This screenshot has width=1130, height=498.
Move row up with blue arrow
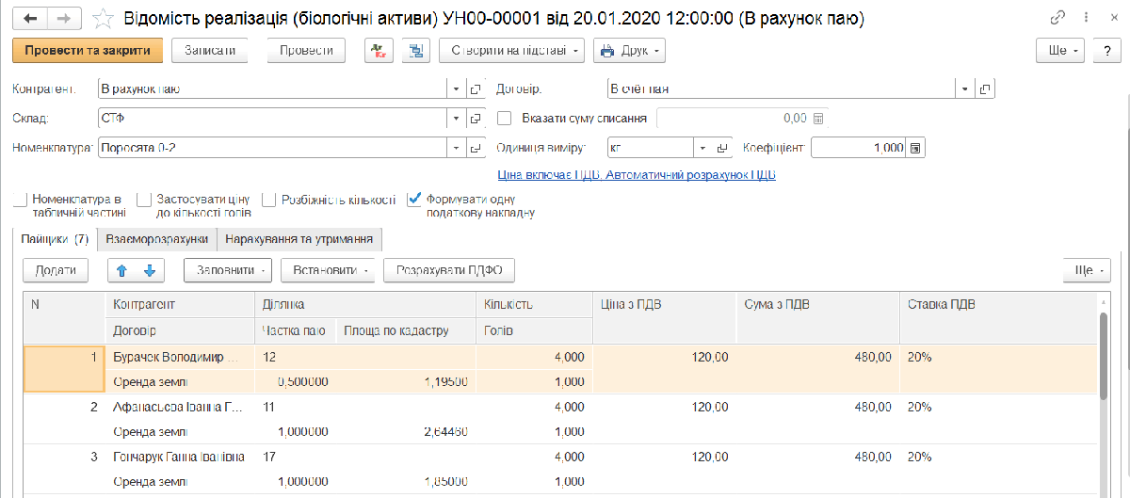point(121,270)
